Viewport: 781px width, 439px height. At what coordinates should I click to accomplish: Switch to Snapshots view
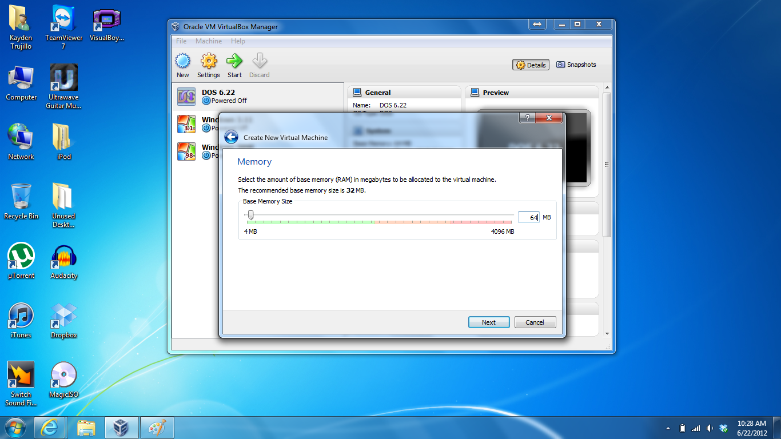point(576,65)
